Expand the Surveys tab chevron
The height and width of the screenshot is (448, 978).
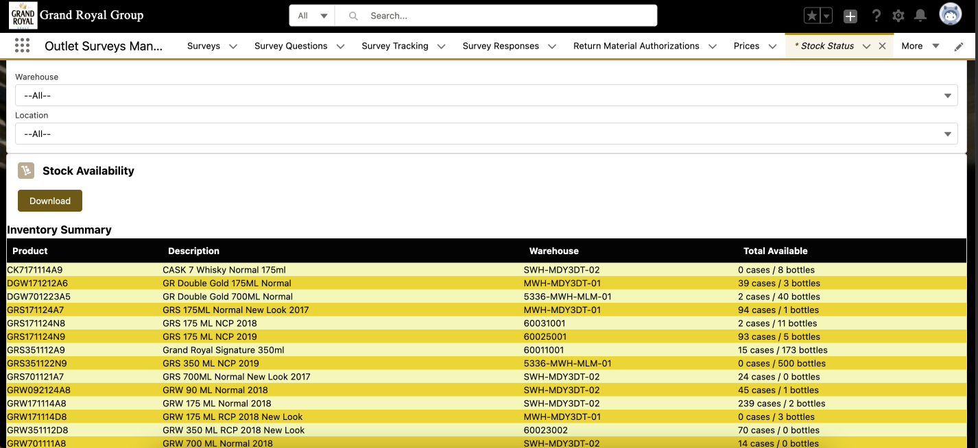(233, 47)
